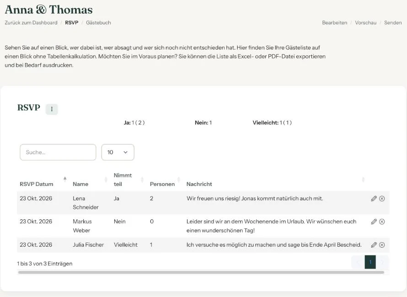Click the 'Nein' status in Markus's row
The image size is (407, 297).
point(120,222)
